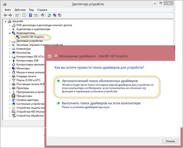Expand the Процессоры category

[10, 96]
